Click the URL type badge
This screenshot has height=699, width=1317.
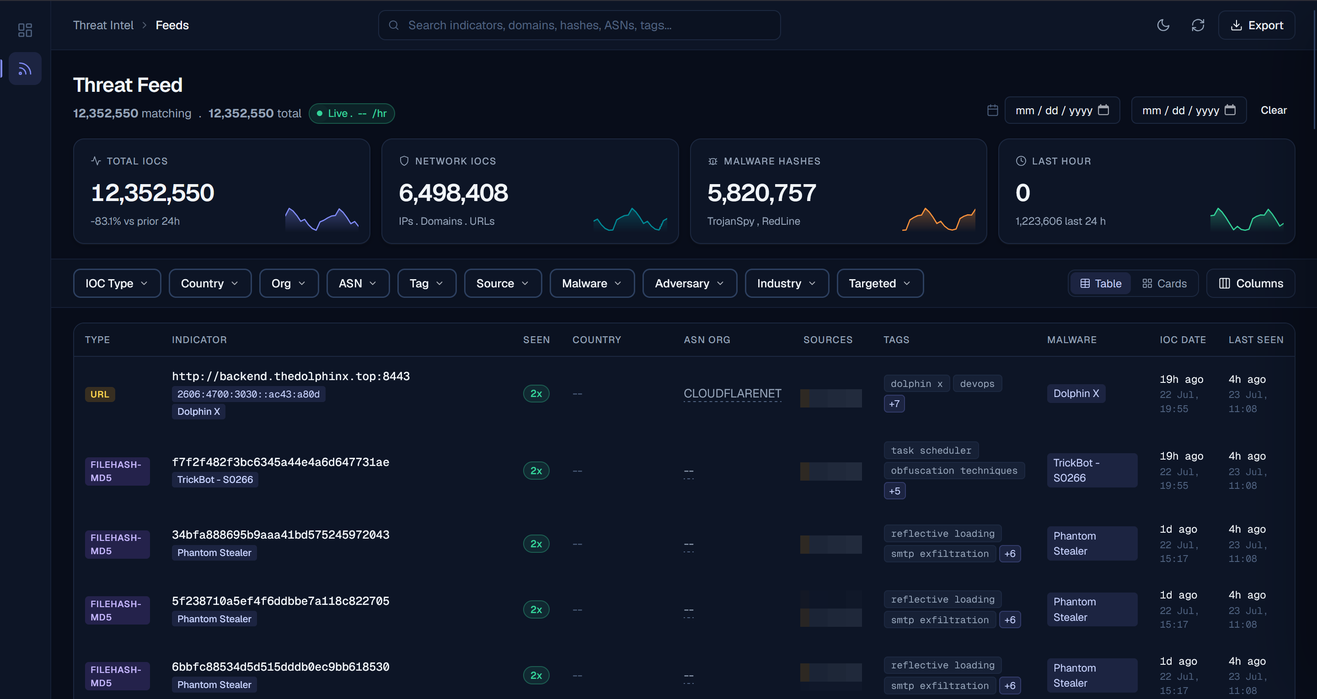tap(100, 394)
